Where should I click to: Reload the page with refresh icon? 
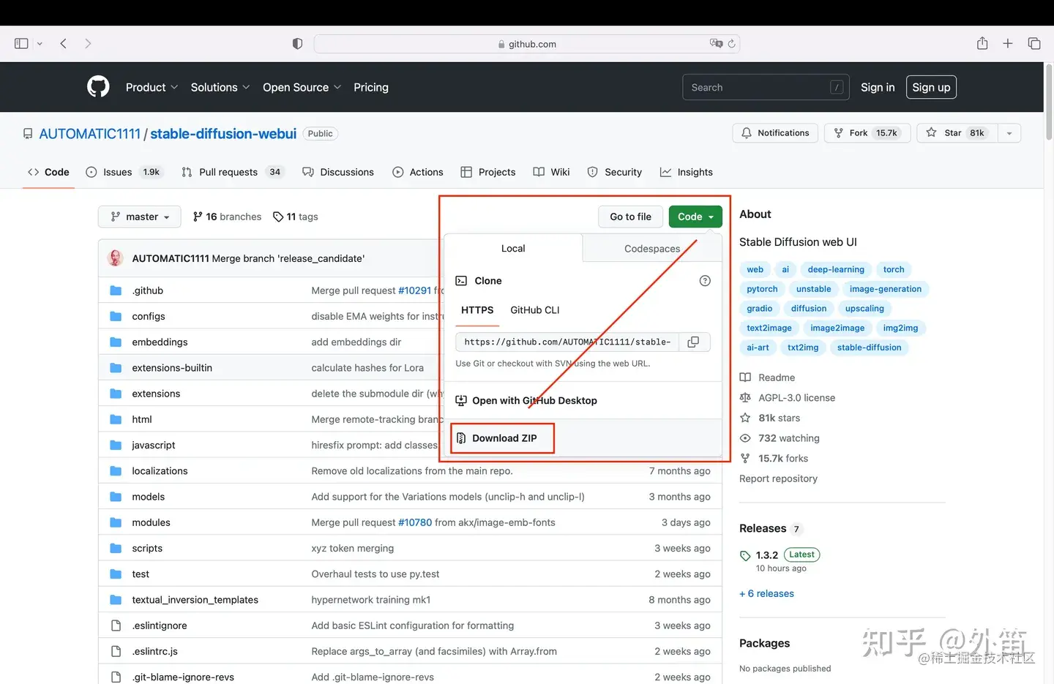coord(731,44)
